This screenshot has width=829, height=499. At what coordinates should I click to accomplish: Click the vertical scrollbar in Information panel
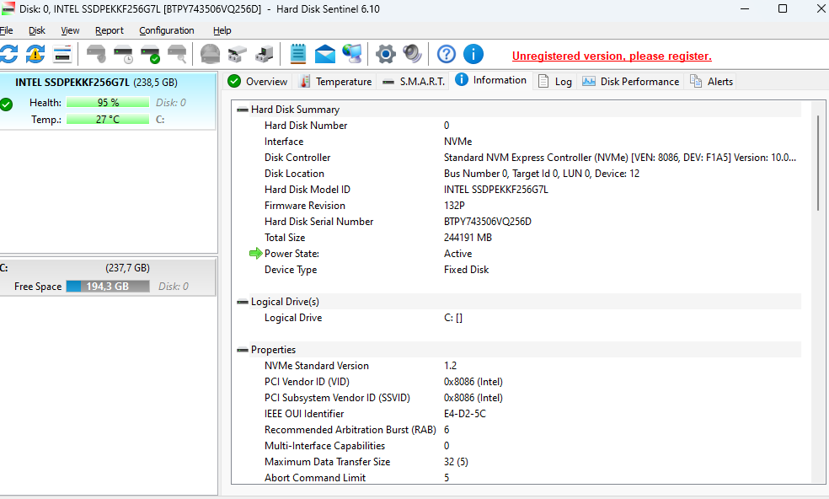816,163
